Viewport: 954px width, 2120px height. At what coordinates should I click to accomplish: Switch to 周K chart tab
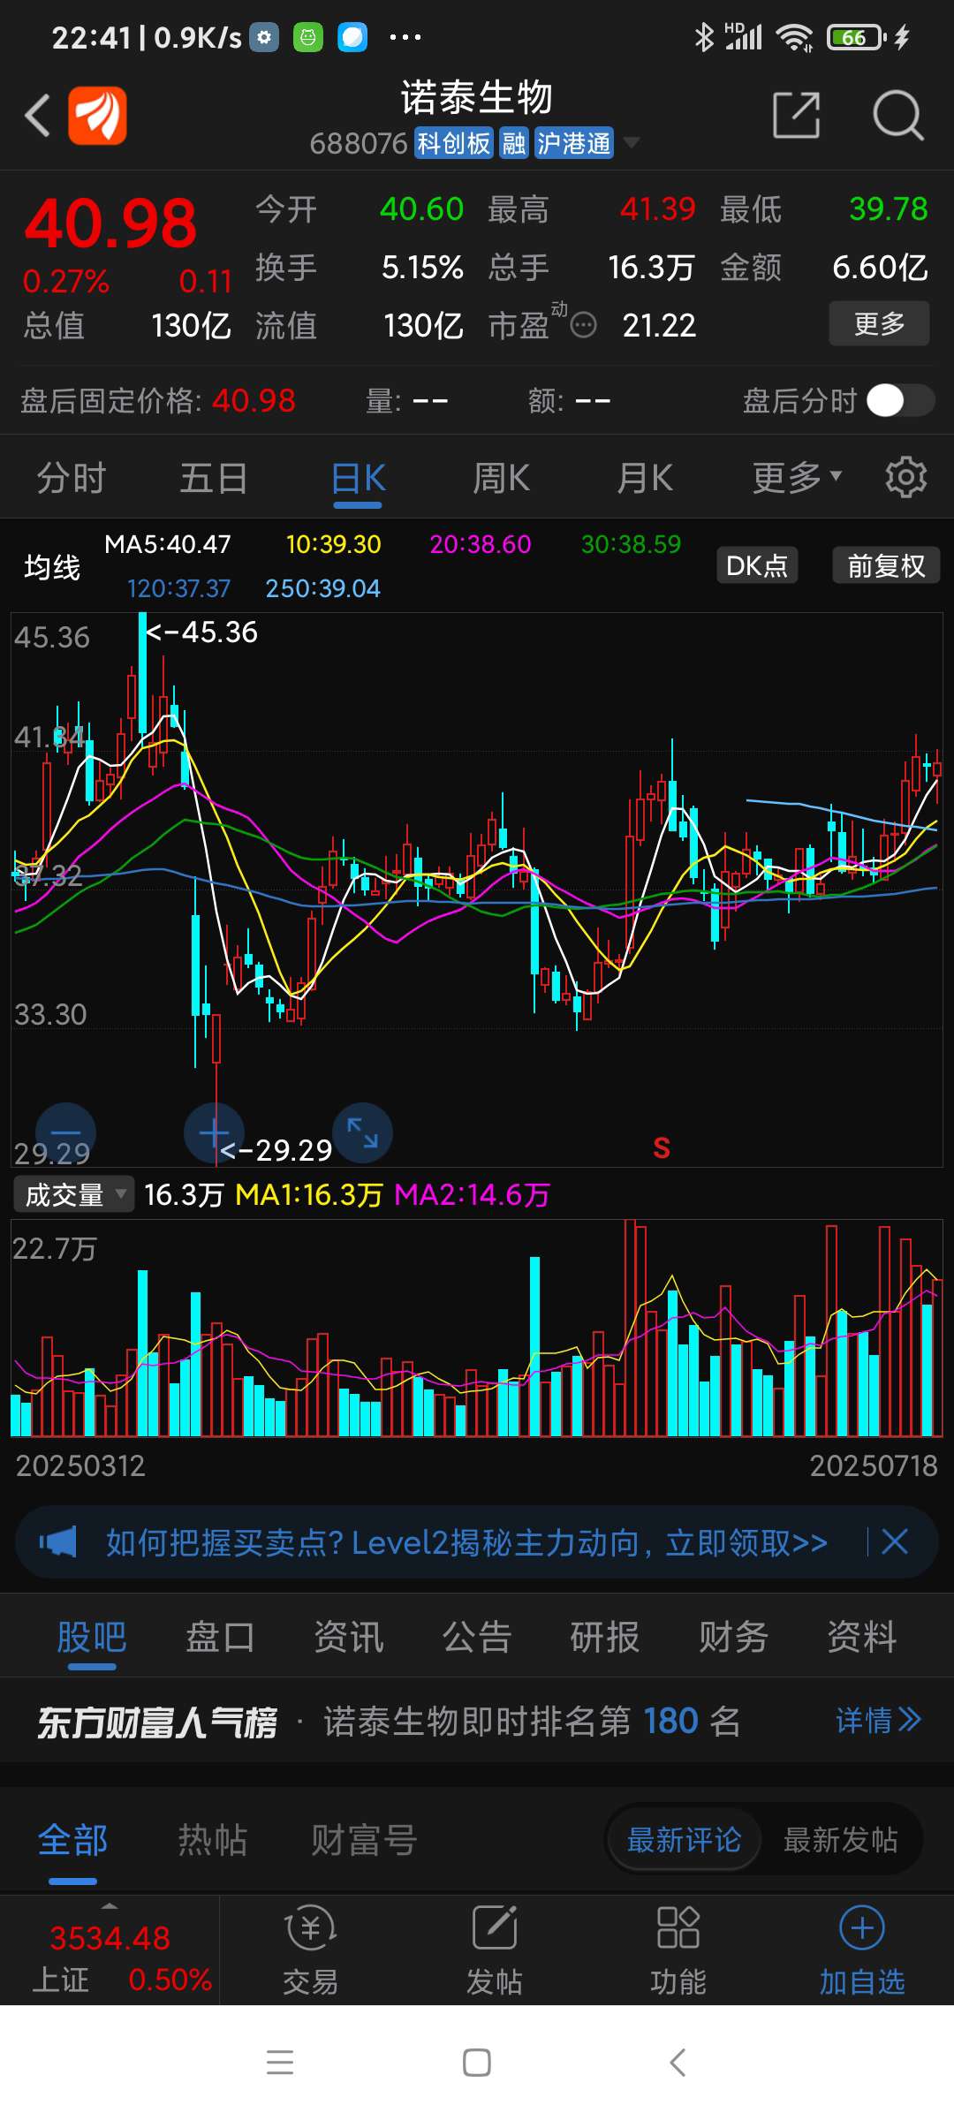(501, 478)
